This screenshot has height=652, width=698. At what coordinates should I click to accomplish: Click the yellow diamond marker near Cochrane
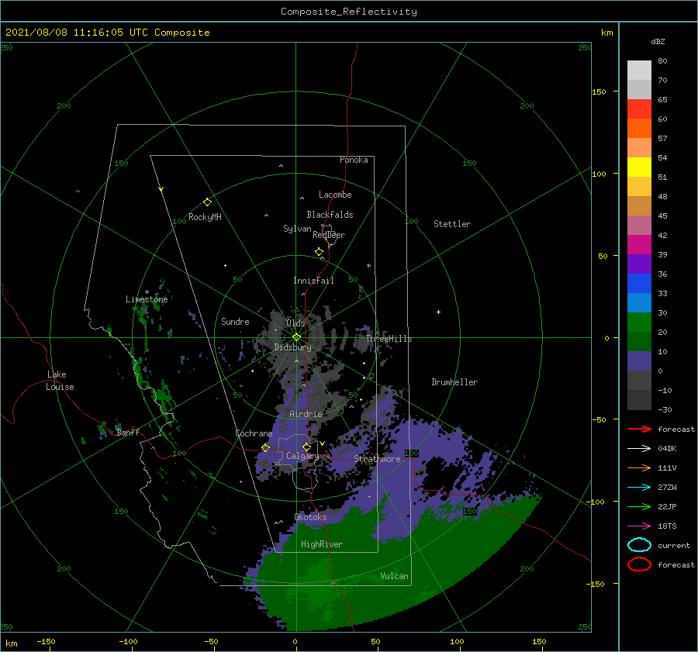pyautogui.click(x=265, y=447)
